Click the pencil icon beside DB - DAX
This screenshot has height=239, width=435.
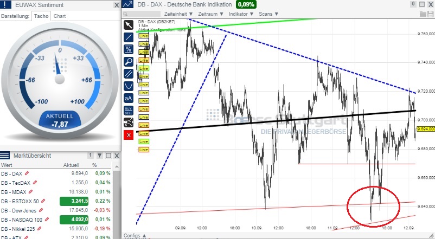(27, 173)
